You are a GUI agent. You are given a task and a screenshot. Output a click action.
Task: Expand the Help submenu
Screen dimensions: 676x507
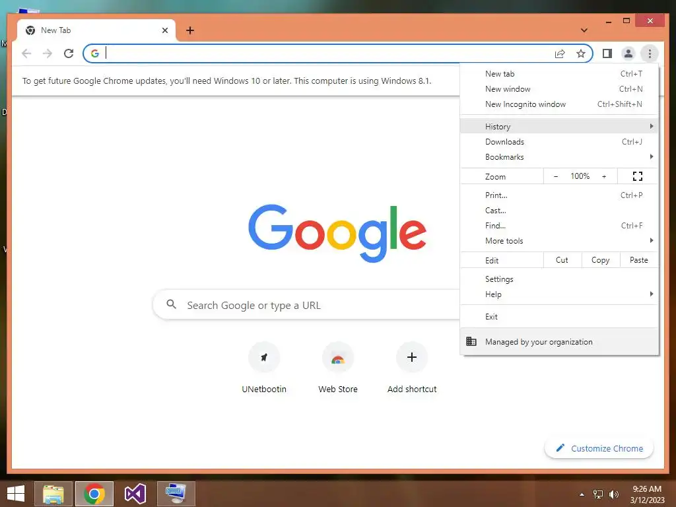pos(559,294)
